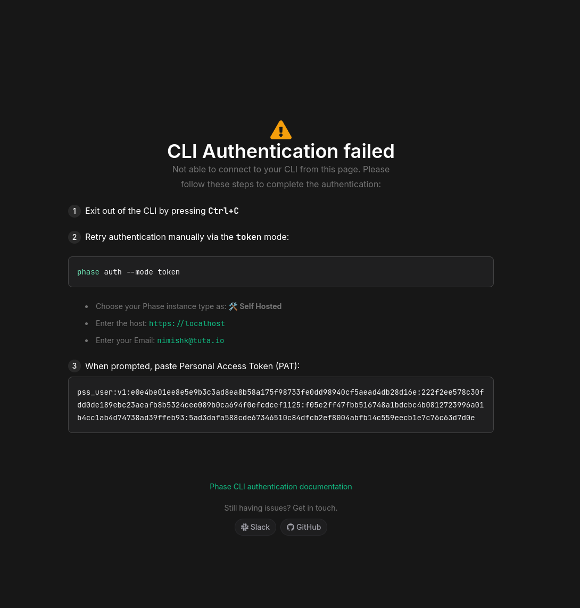Click the GitHub octocat logo icon

click(x=291, y=527)
